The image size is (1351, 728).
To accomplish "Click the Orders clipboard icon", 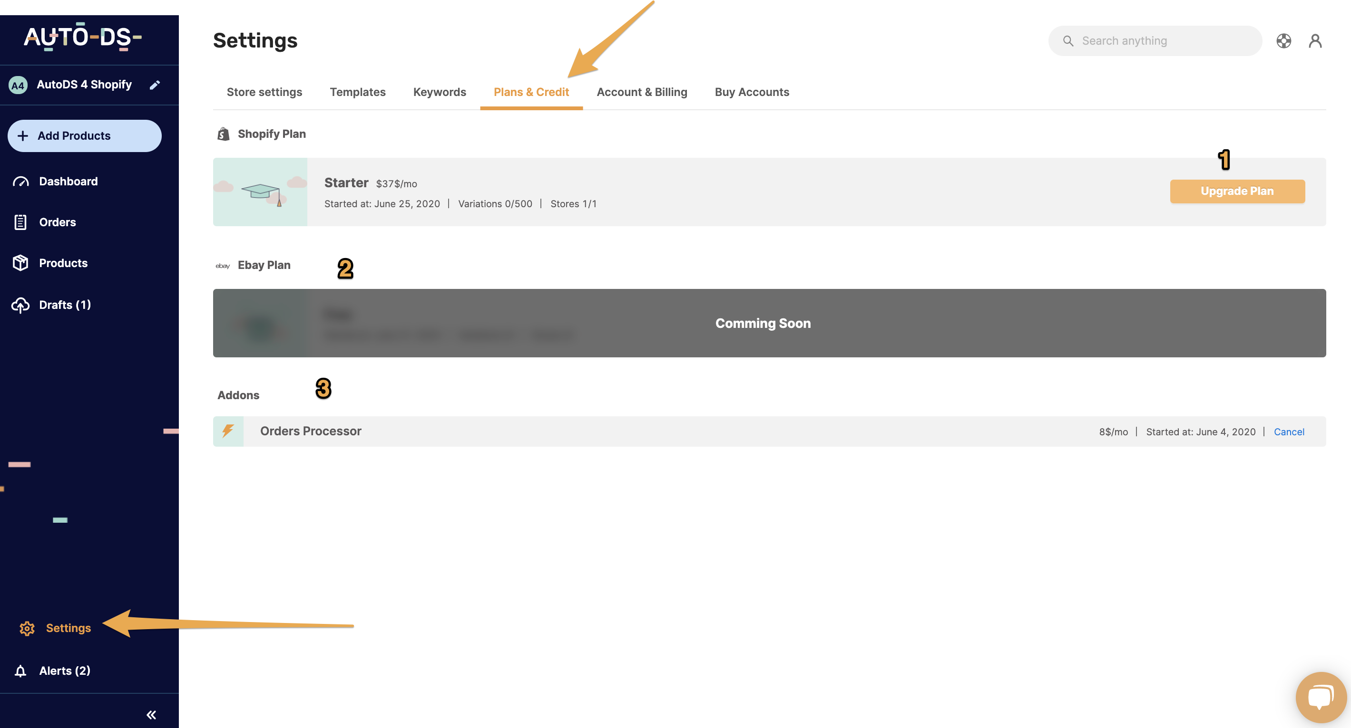I will pyautogui.click(x=20, y=222).
